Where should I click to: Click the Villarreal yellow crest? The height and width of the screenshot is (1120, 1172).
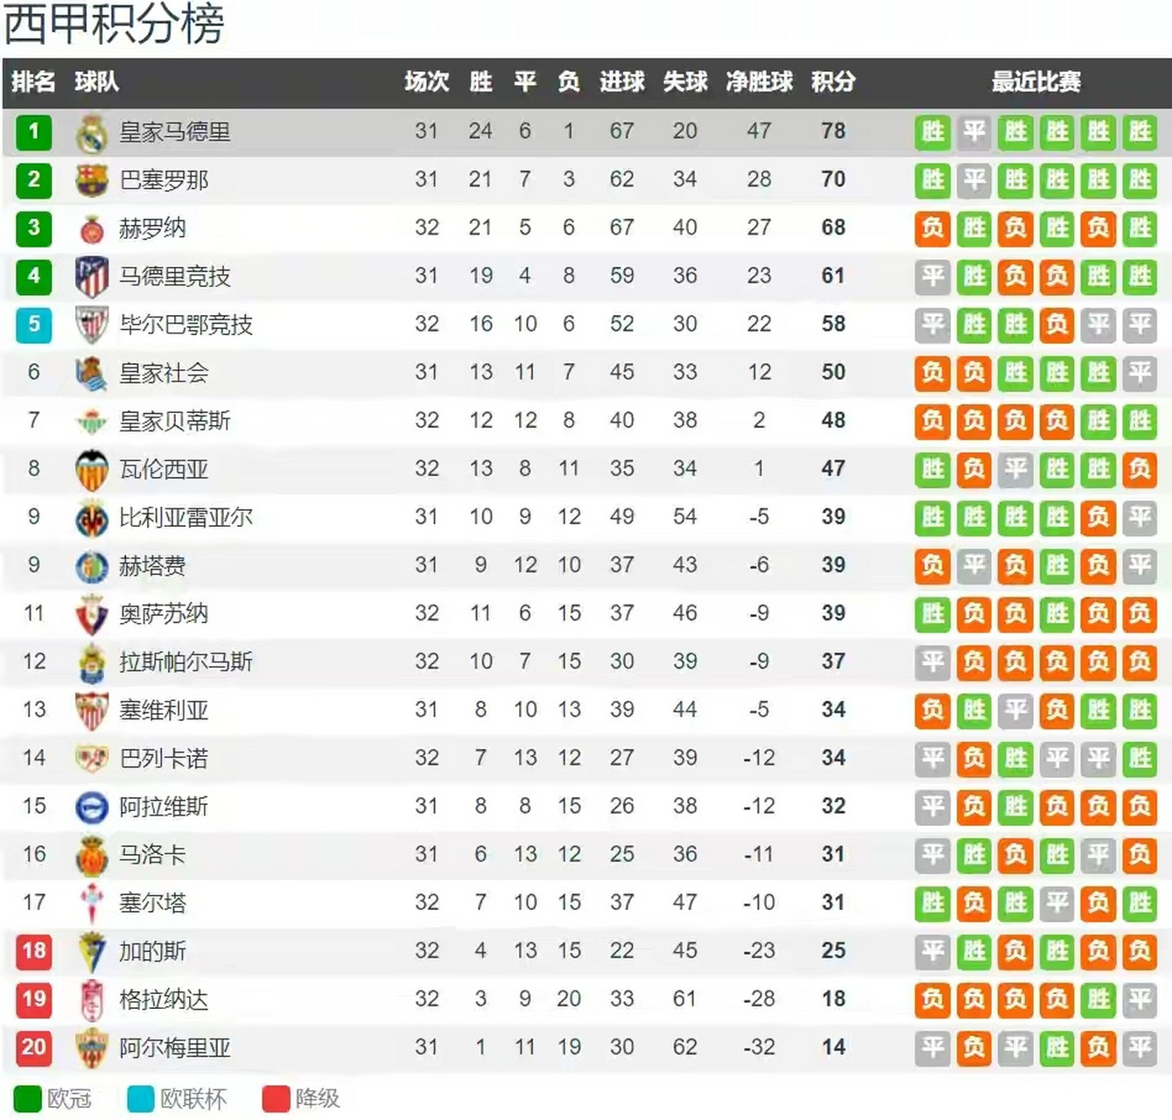pos(91,518)
